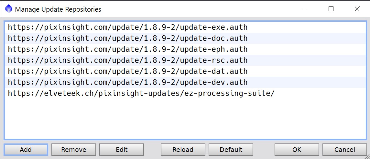Select the update-eph.auth repository entry
The height and width of the screenshot is (159, 370).
(x=127, y=49)
